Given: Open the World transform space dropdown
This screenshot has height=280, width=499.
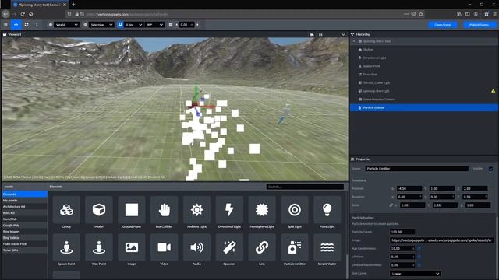Looking at the screenshot, I should 66,25.
